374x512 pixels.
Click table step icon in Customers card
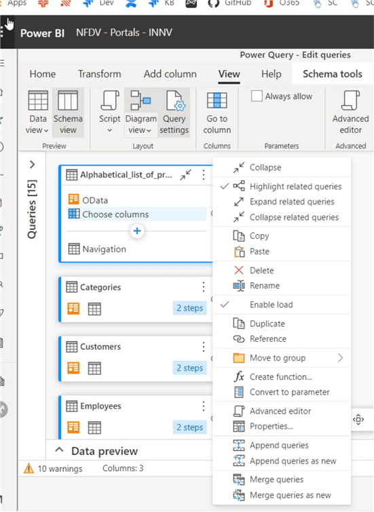pos(94,368)
